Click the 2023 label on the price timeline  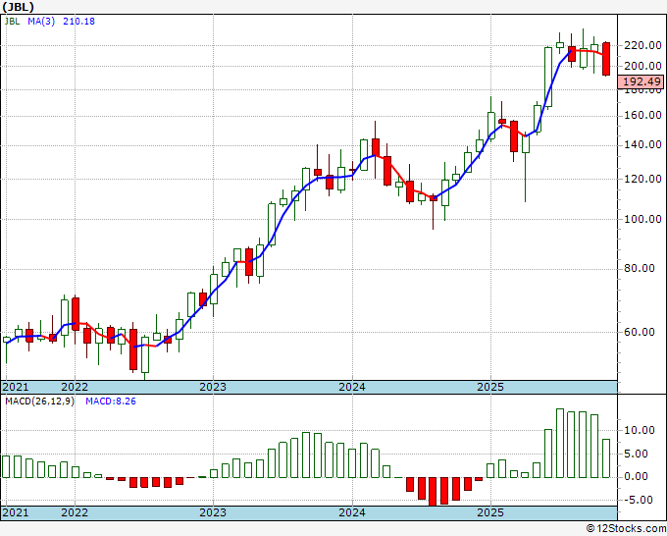(213, 387)
